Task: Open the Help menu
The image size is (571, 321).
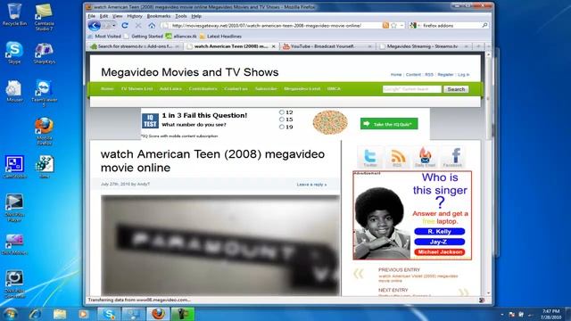Action: [x=196, y=16]
